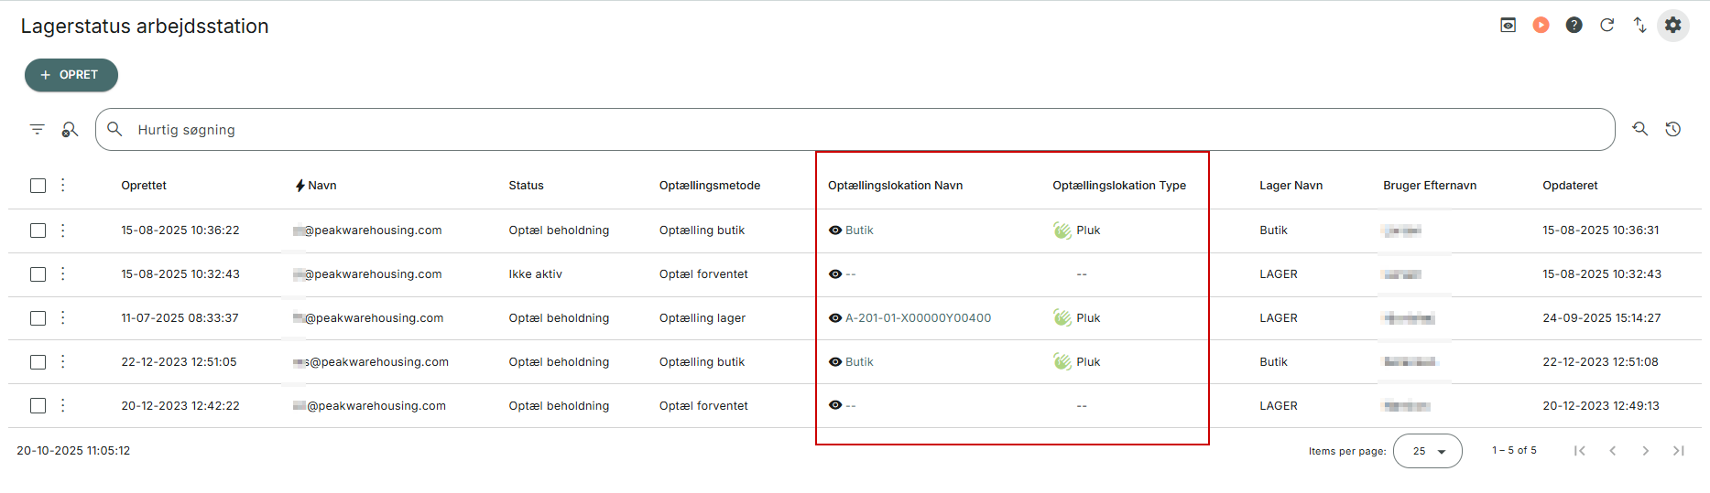Open the settings gear icon

[1672, 26]
